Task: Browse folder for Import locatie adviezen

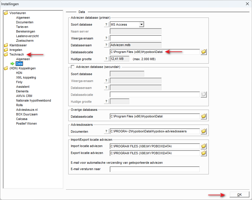Action: click(204, 146)
